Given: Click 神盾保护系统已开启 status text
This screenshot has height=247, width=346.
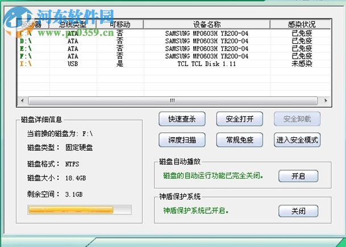Looking at the screenshot, I should (x=196, y=211).
